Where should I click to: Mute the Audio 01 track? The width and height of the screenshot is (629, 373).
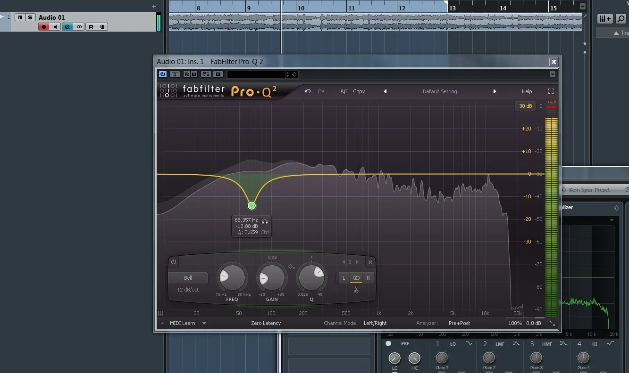click(20, 17)
